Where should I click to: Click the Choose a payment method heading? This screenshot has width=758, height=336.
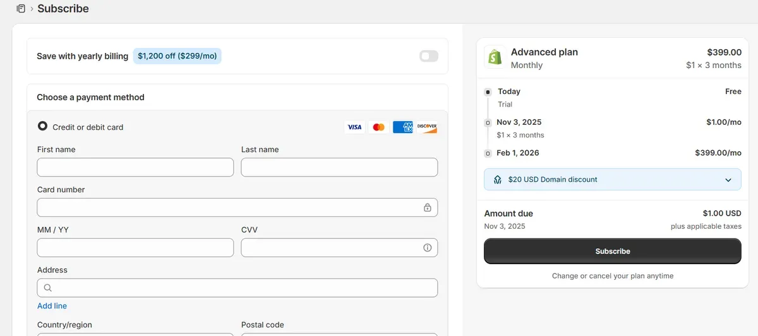90,97
